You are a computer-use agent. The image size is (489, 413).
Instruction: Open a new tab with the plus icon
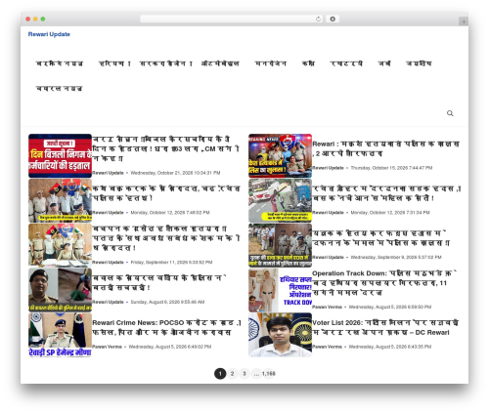pos(464,21)
